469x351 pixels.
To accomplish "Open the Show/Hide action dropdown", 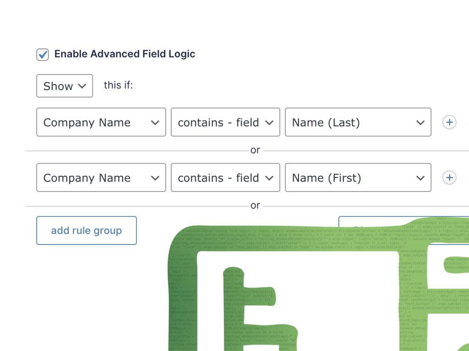I will point(64,86).
